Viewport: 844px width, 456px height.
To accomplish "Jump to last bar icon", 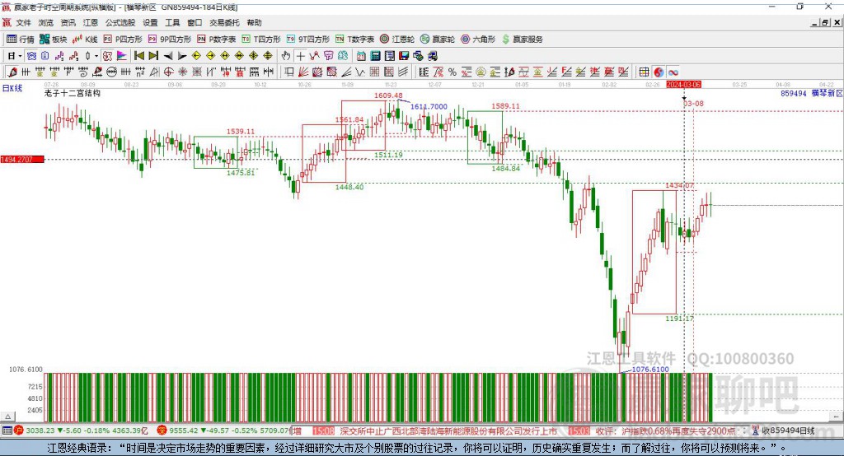I will [153, 56].
